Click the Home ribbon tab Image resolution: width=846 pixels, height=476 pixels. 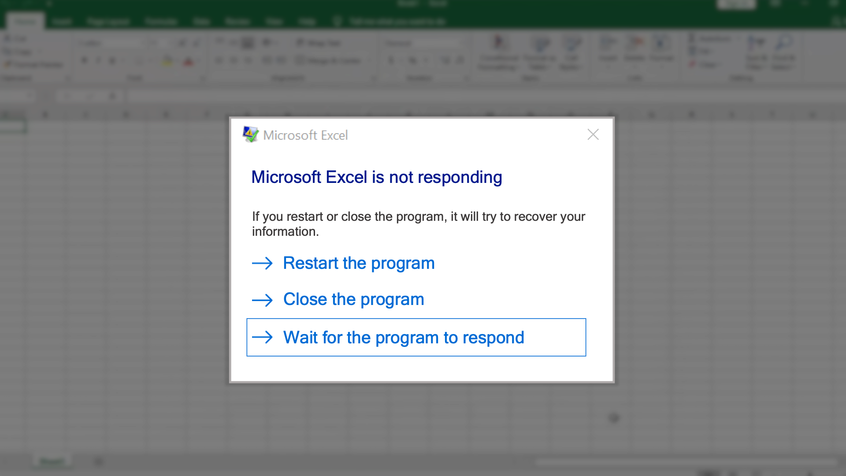[x=24, y=22]
